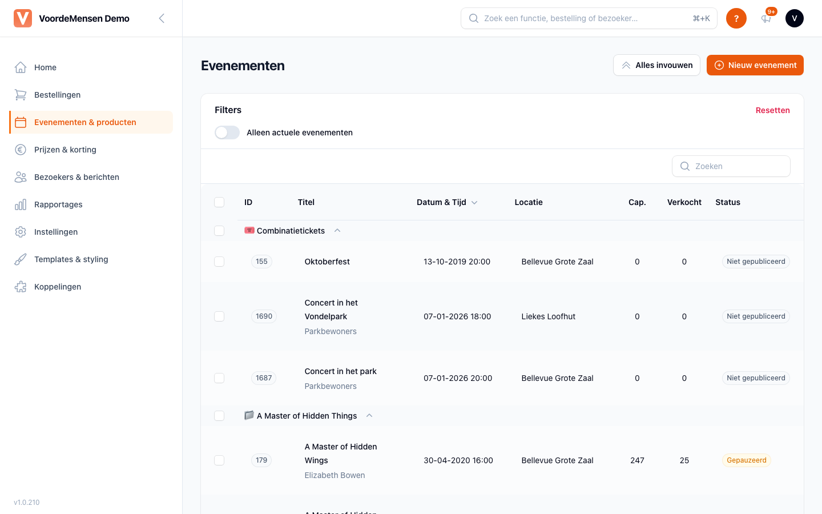Click the VoordeMensen logo icon
This screenshot has width=822, height=514.
[23, 18]
